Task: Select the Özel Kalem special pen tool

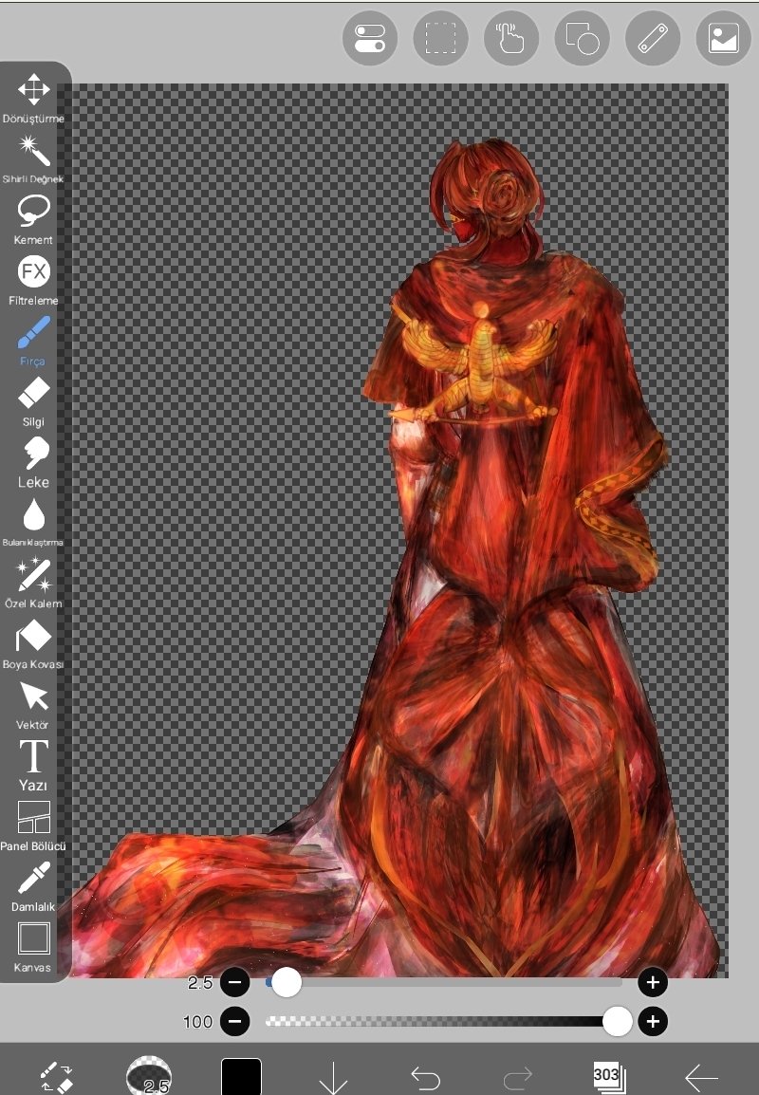Action: pos(33,584)
